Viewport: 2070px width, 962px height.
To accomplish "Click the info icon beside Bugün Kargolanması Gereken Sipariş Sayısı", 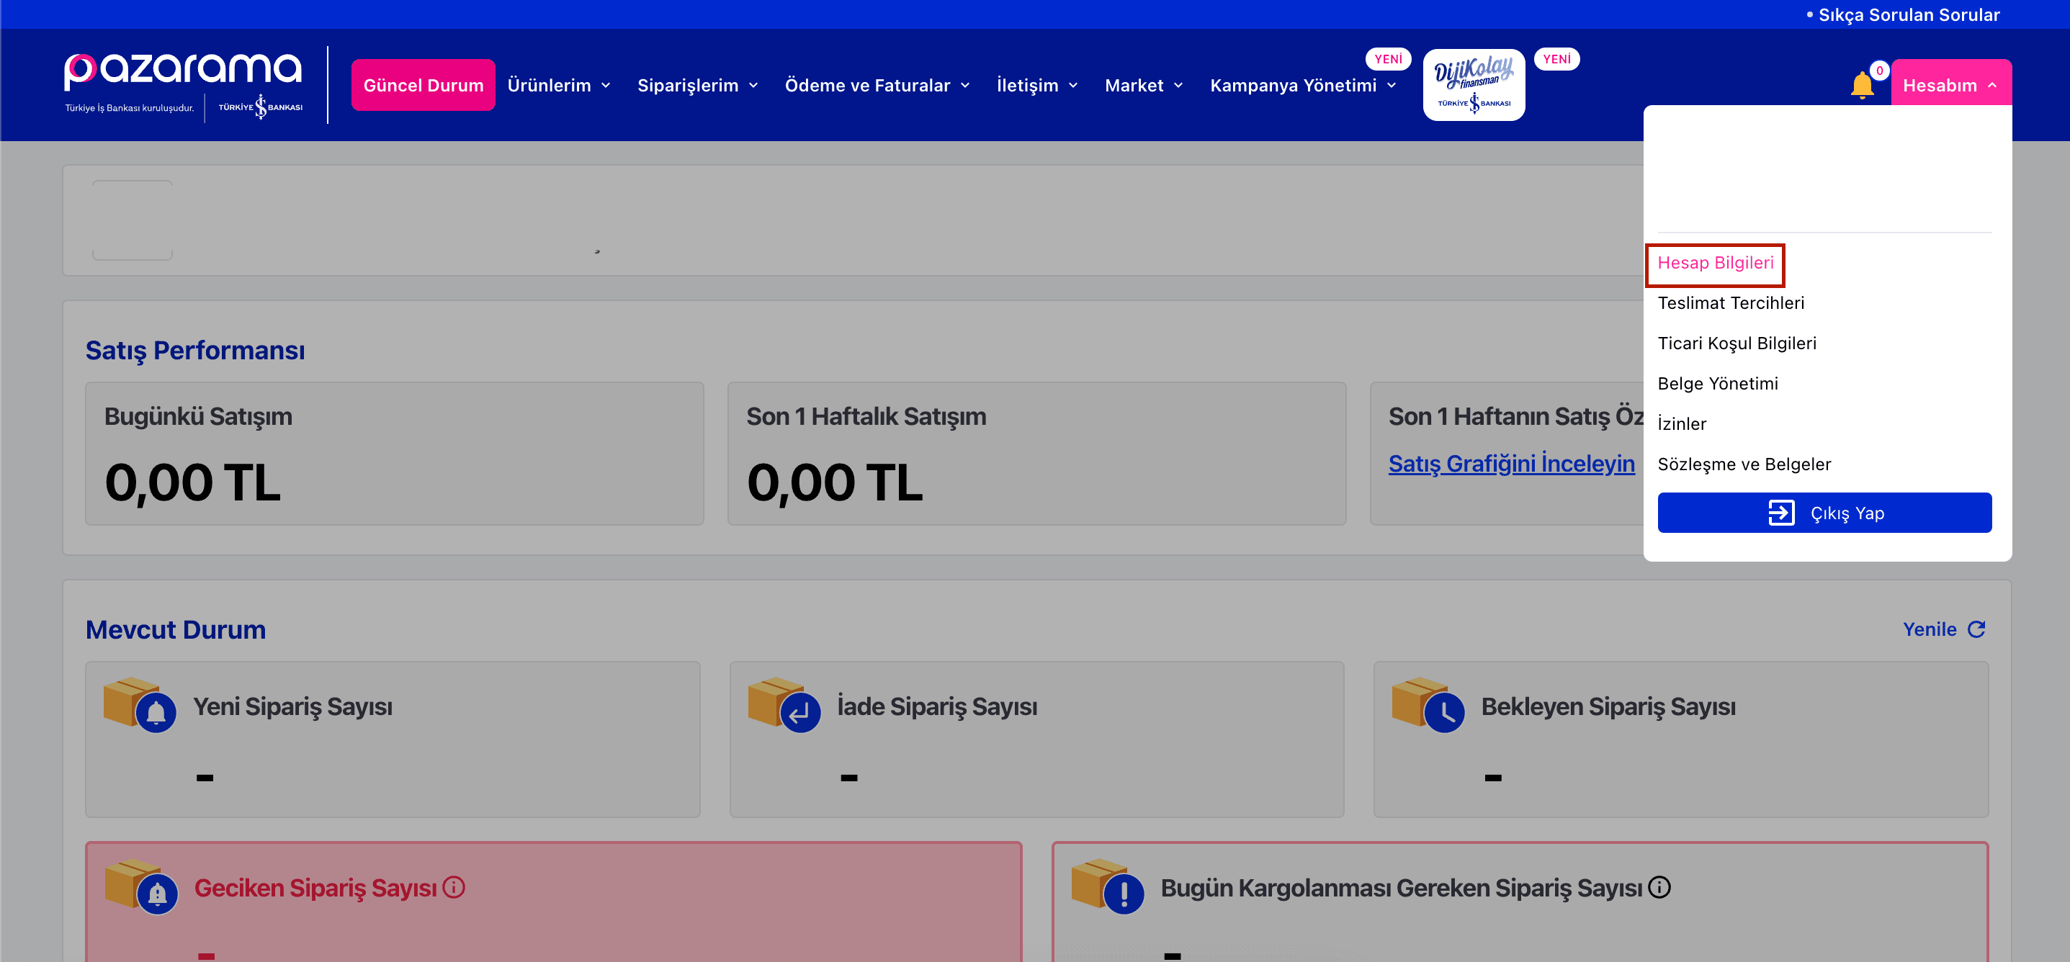I will 1659,887.
